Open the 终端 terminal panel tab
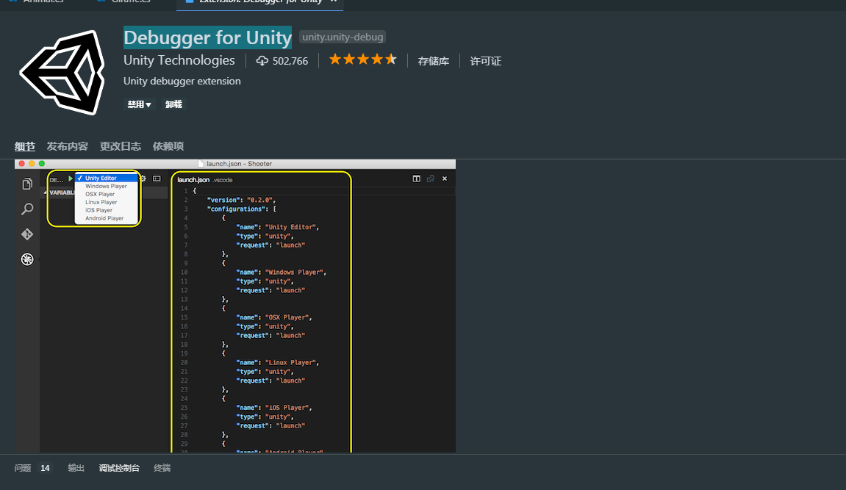This screenshot has height=490, width=846. coord(162,468)
